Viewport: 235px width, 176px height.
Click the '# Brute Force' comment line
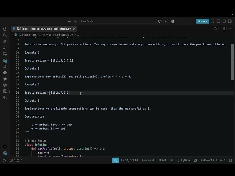pos(35,140)
